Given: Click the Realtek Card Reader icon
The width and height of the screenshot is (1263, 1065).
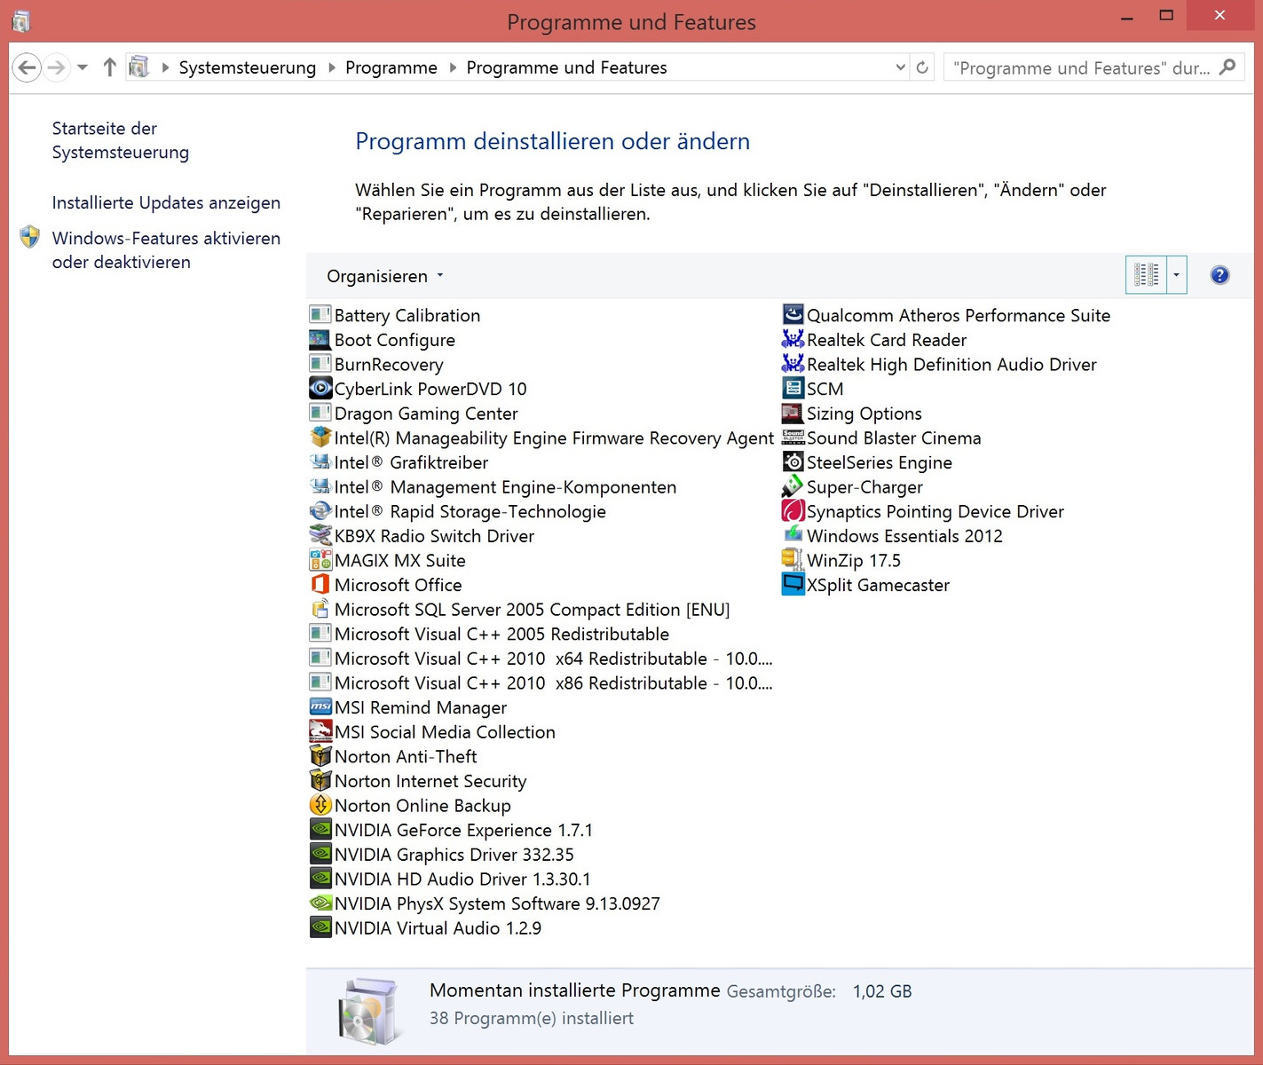Looking at the screenshot, I should (793, 340).
